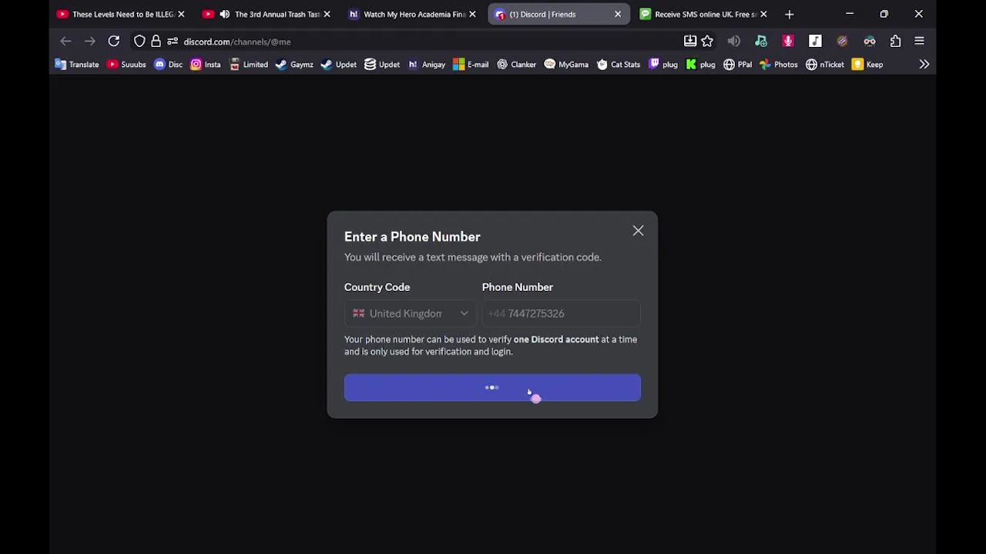Screen dimensions: 986x554
Task: Show more bookmarks with double chevron
Action: coord(924,65)
